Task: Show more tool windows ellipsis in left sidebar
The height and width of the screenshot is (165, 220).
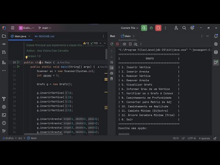Action: (x=4, y=71)
